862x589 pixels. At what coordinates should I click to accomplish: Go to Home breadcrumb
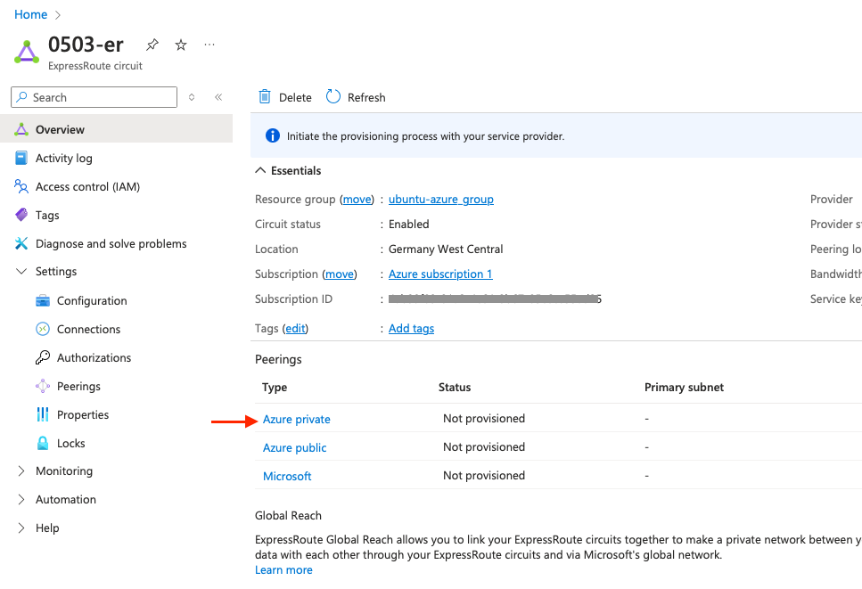[31, 14]
